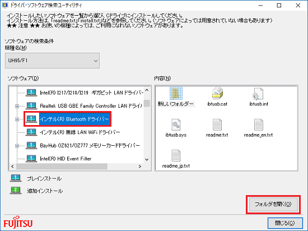Select the ibtusb.sys file icon
Screen dimensions: 308x231
coord(176,124)
